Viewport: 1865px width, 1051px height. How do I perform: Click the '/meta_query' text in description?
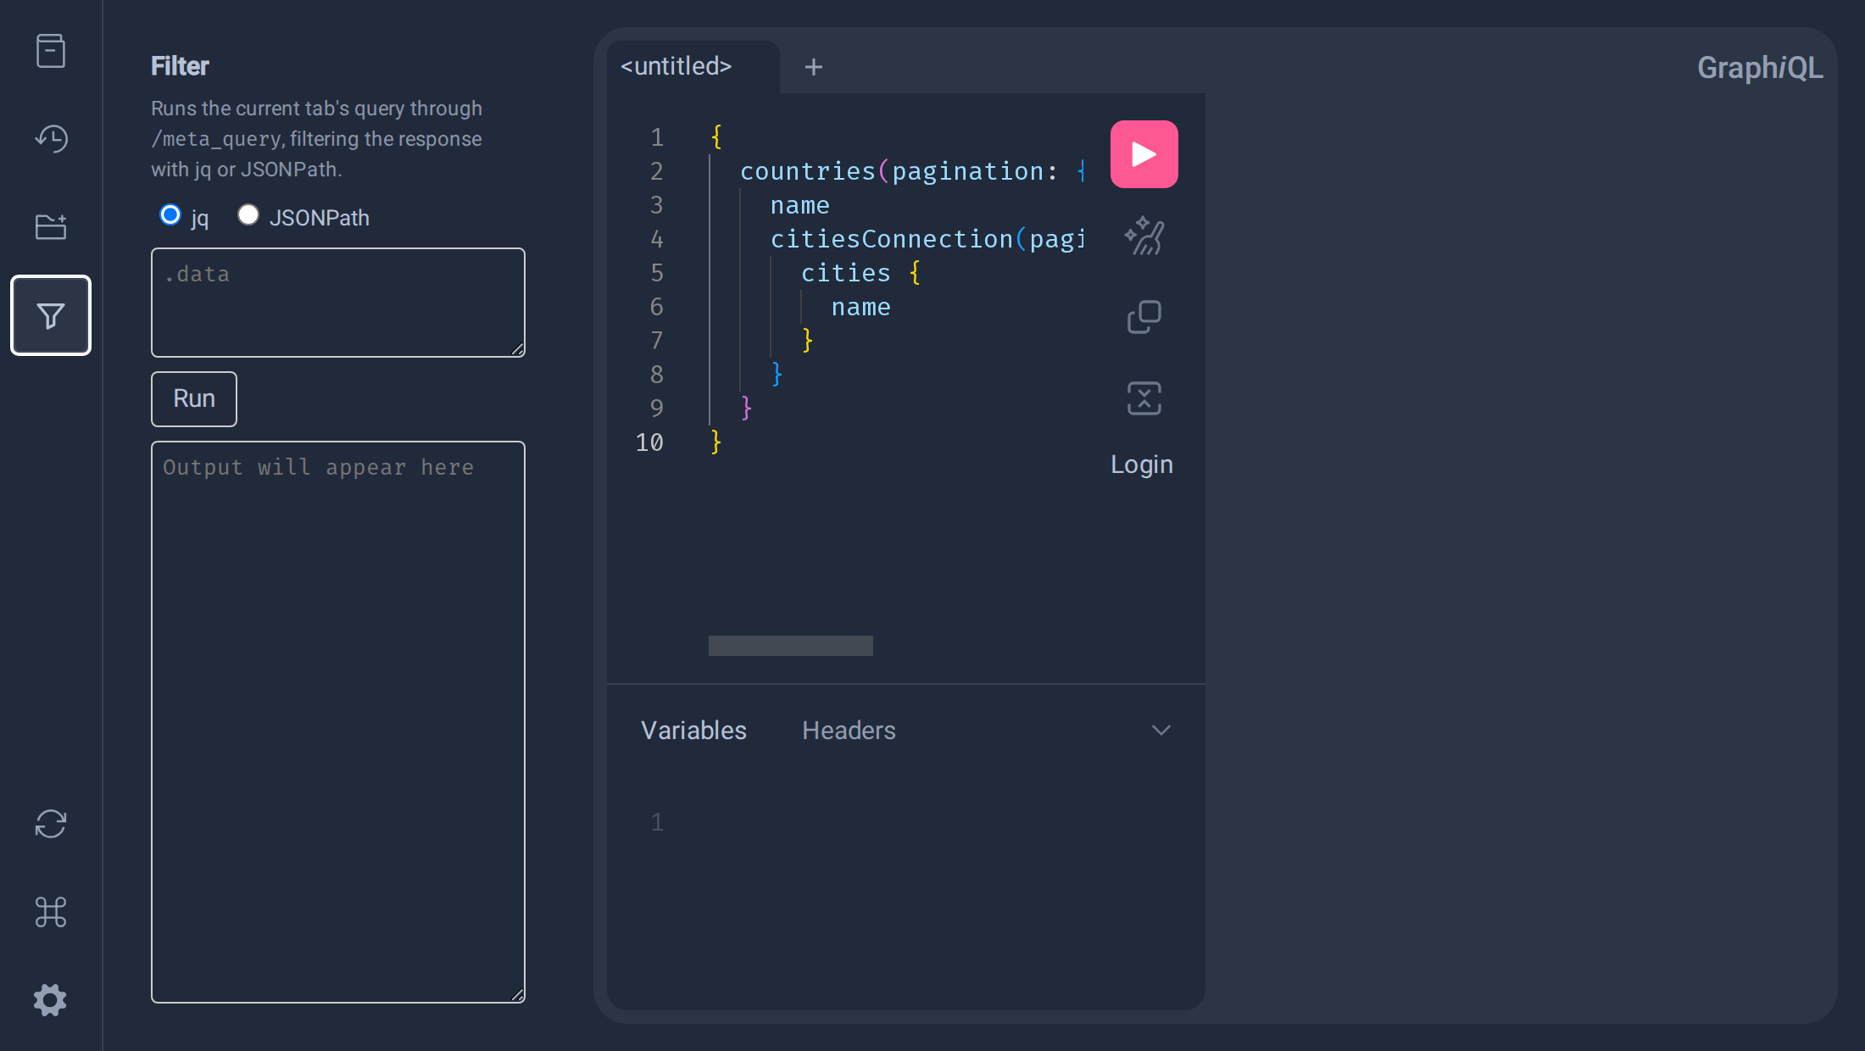point(215,139)
